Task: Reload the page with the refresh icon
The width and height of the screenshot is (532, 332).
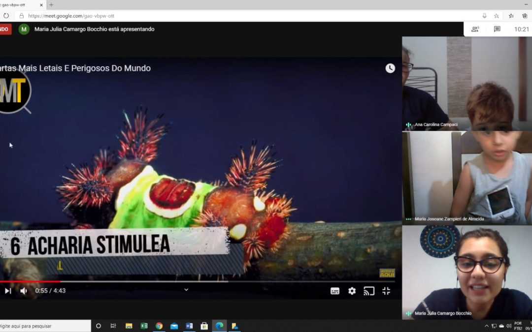Action: pos(6,16)
